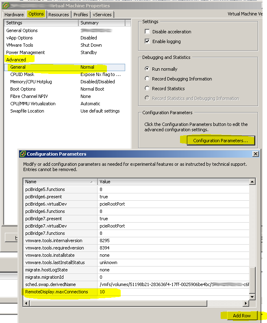Select the Options tab
Viewport: 267px width, 323px height.
click(x=36, y=14)
